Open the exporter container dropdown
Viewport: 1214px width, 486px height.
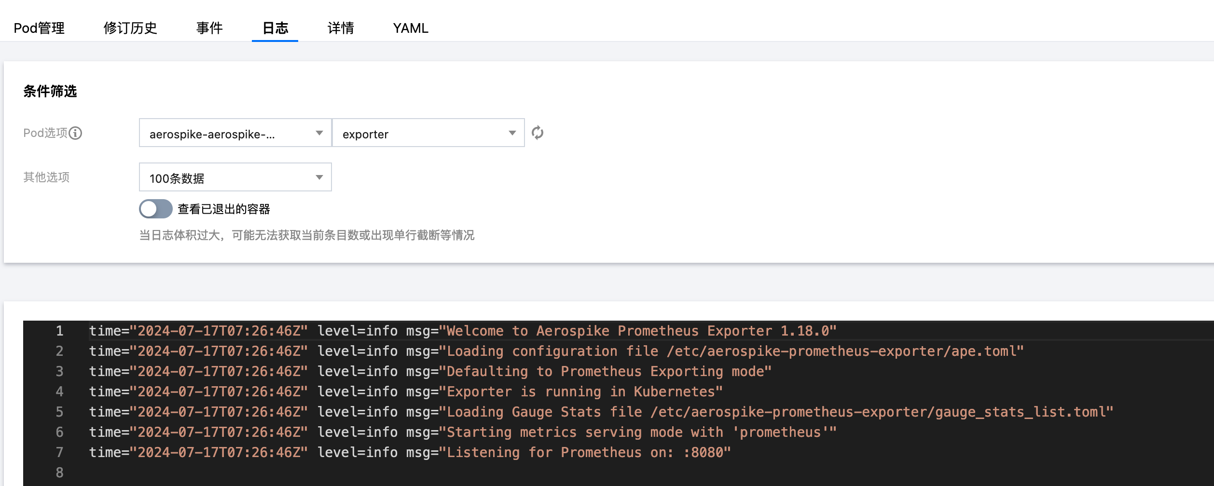coord(428,133)
